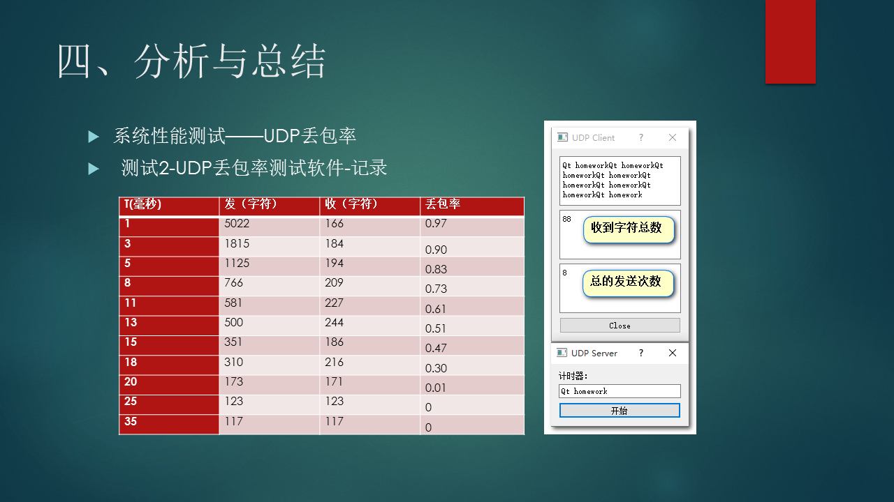
Task: Click the 收到字符总数 yellow callout
Action: (x=628, y=229)
